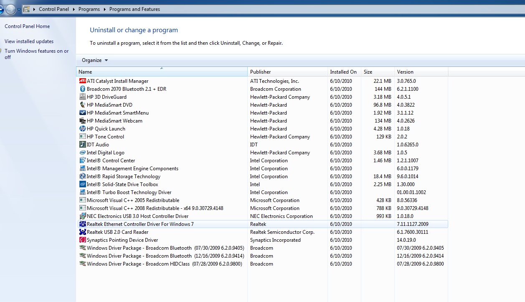Select HP MediaSmart DVD program name
This screenshot has width=525, height=302.
tap(109, 105)
